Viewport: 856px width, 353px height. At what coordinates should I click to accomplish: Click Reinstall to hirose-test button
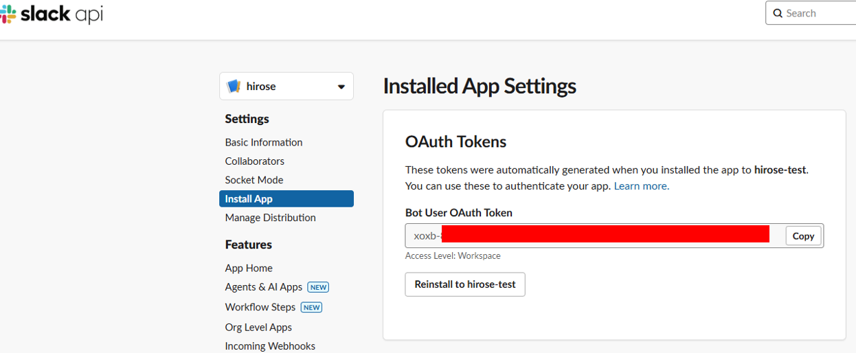(x=464, y=284)
